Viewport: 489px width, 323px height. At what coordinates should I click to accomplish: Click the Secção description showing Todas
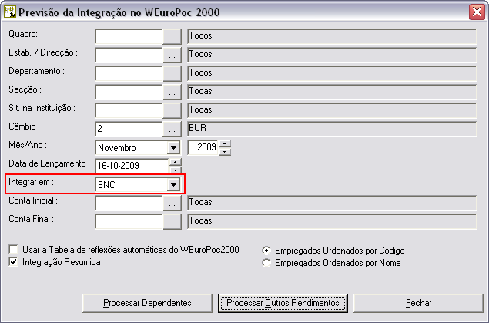click(x=332, y=92)
